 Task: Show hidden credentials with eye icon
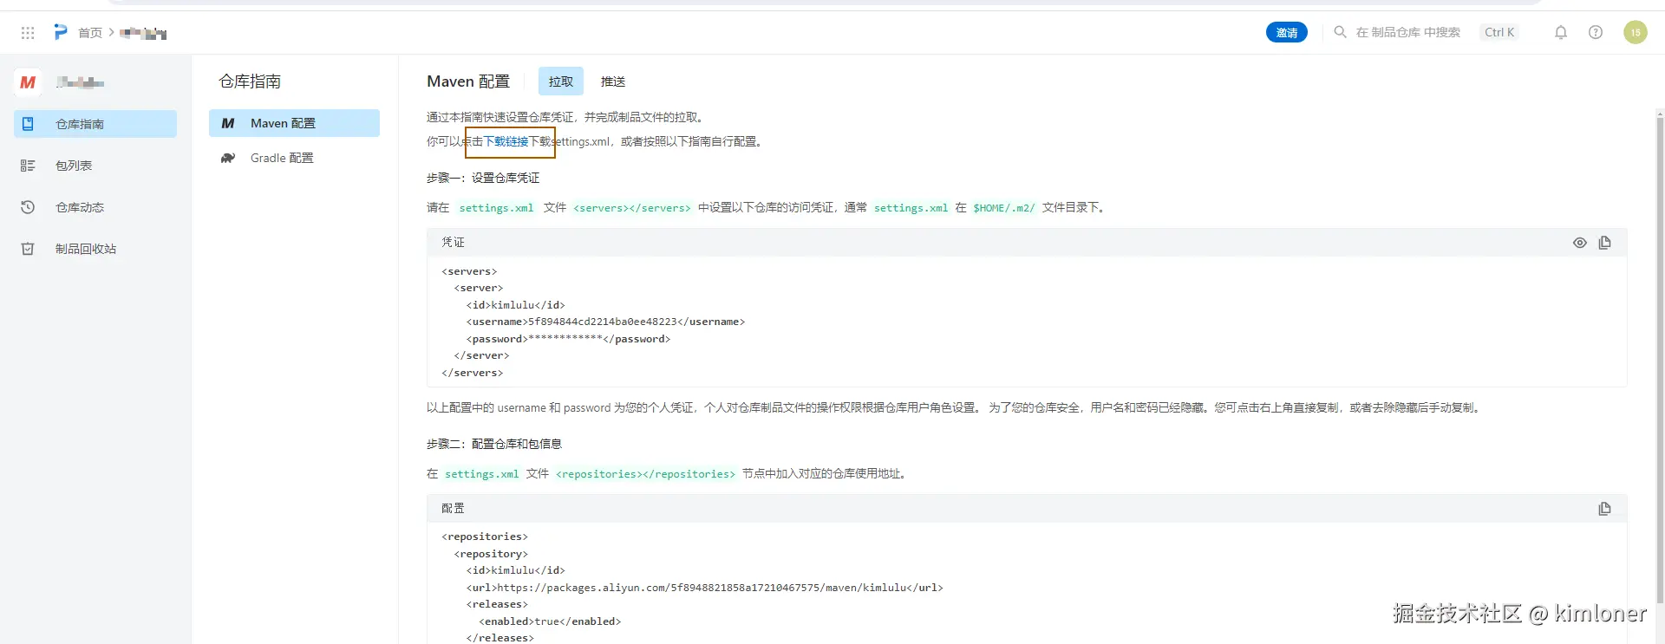[1580, 243]
